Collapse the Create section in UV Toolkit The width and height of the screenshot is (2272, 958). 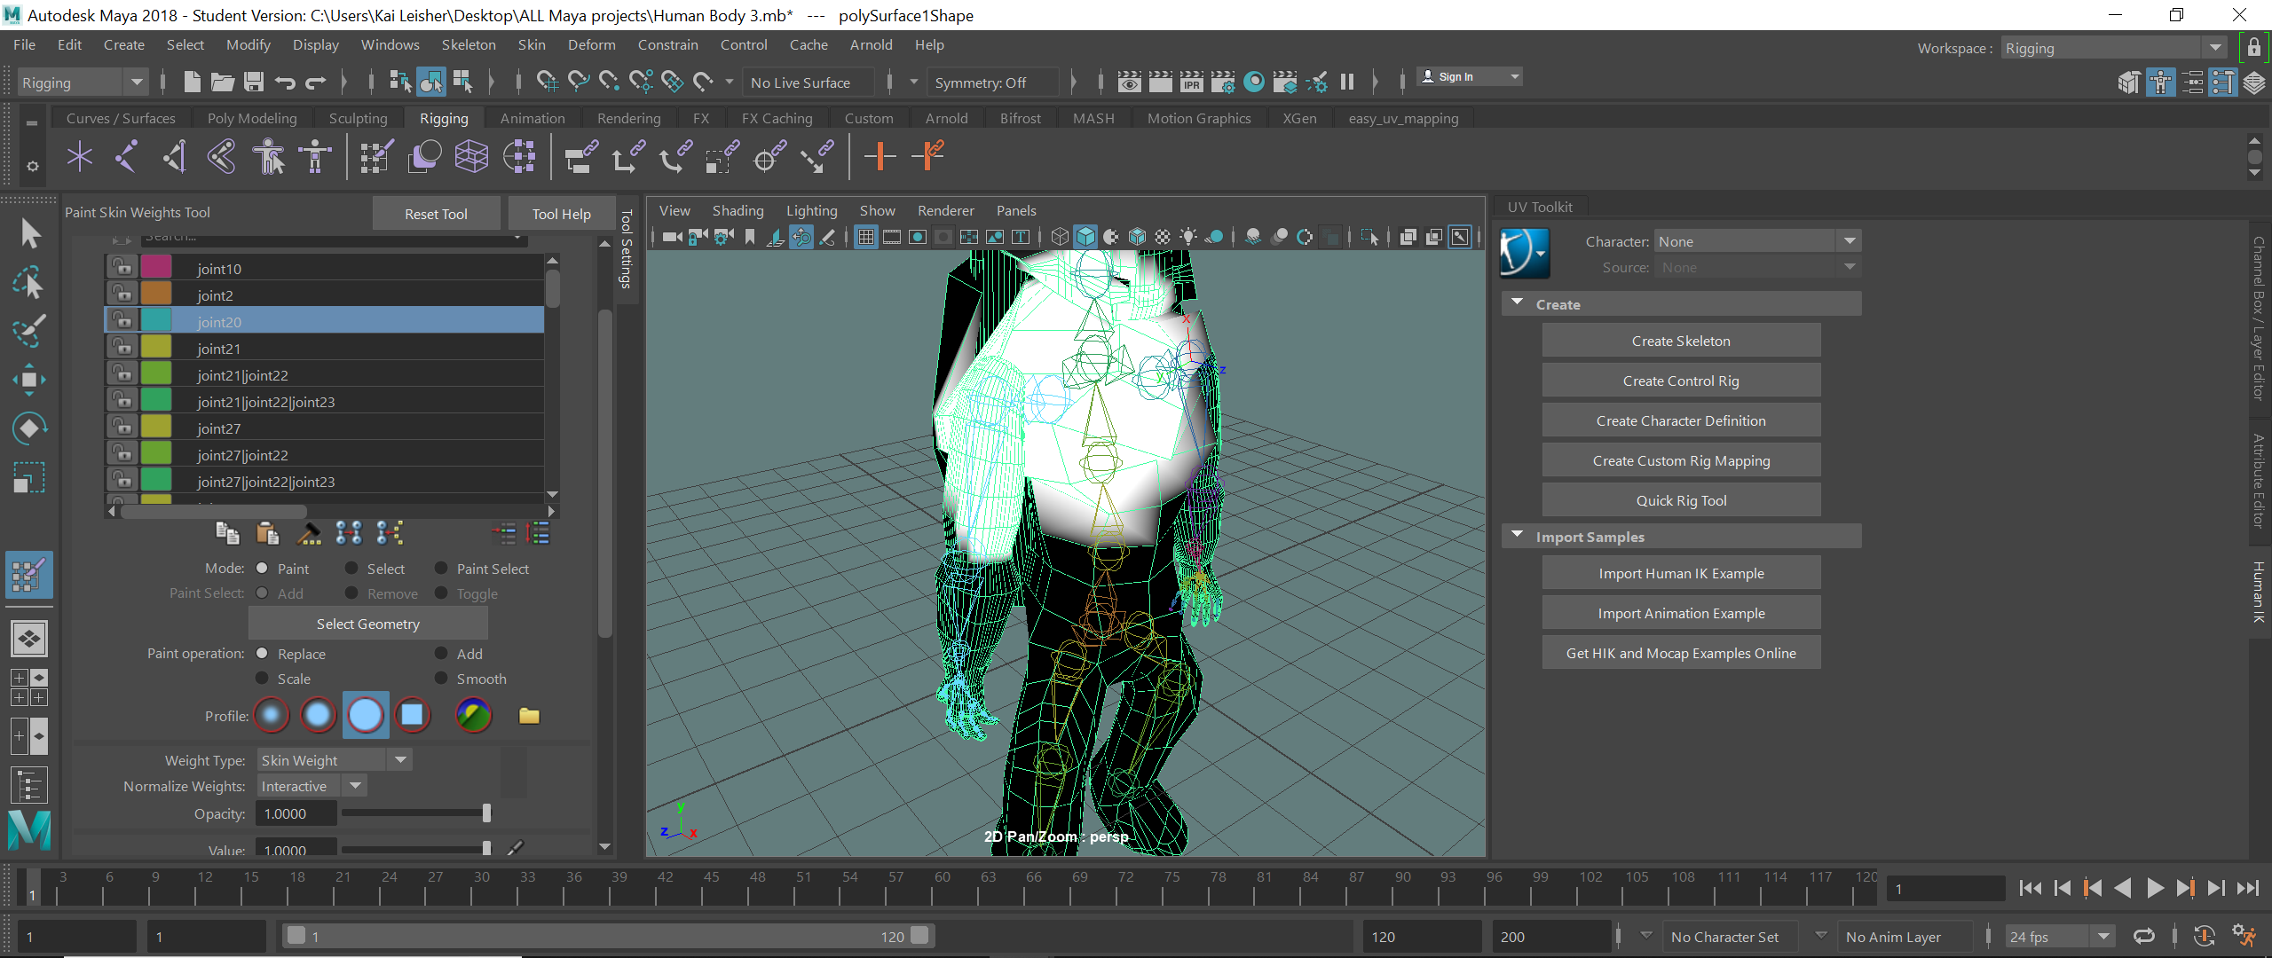click(x=1517, y=303)
